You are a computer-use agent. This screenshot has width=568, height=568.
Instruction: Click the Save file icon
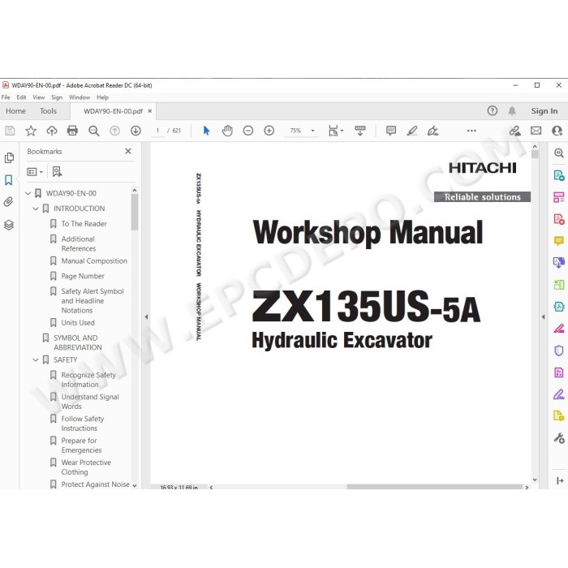pos(10,131)
